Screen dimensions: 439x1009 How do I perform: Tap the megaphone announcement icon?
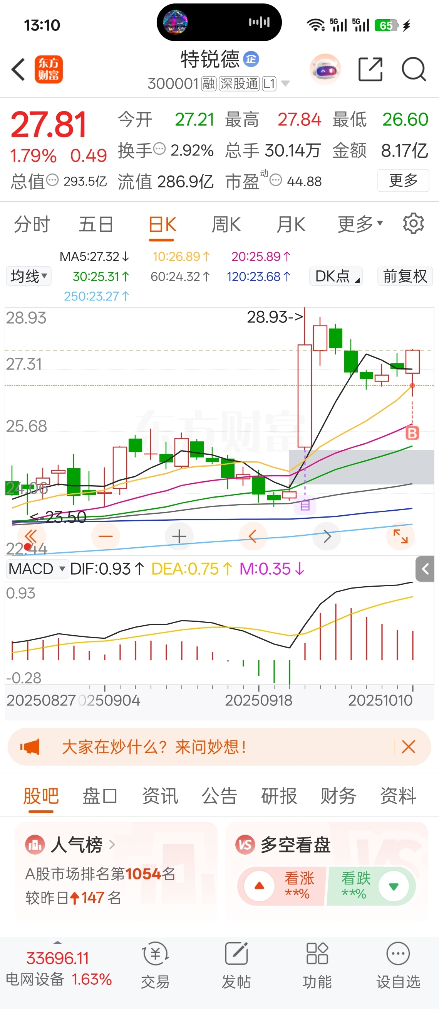[x=30, y=747]
